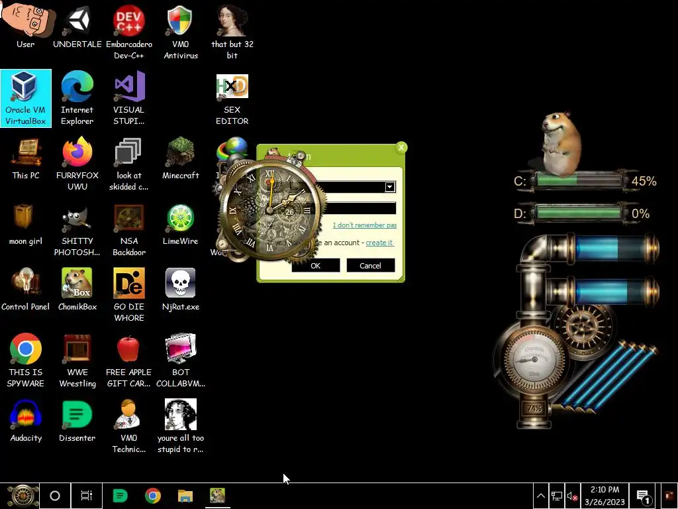Open the steampunk Start button
The height and width of the screenshot is (509, 678).
[22, 496]
